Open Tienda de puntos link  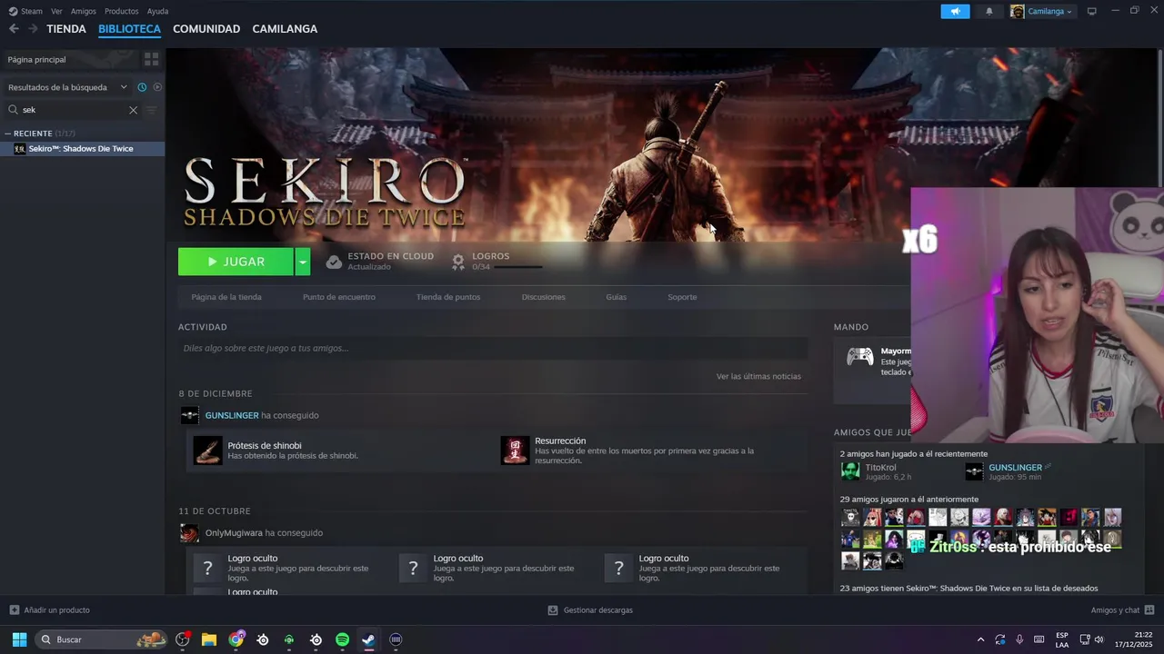click(448, 297)
